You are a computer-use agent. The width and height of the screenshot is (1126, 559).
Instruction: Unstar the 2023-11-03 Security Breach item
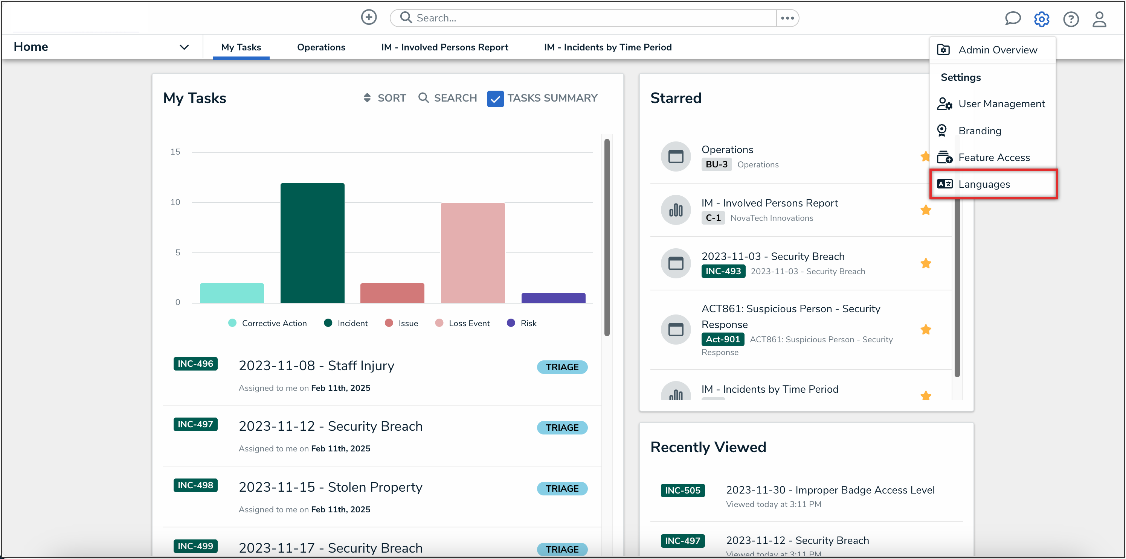pos(925,263)
